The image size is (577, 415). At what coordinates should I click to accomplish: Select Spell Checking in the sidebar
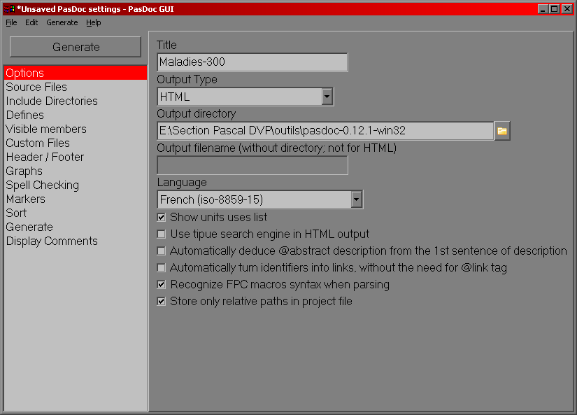click(x=42, y=185)
